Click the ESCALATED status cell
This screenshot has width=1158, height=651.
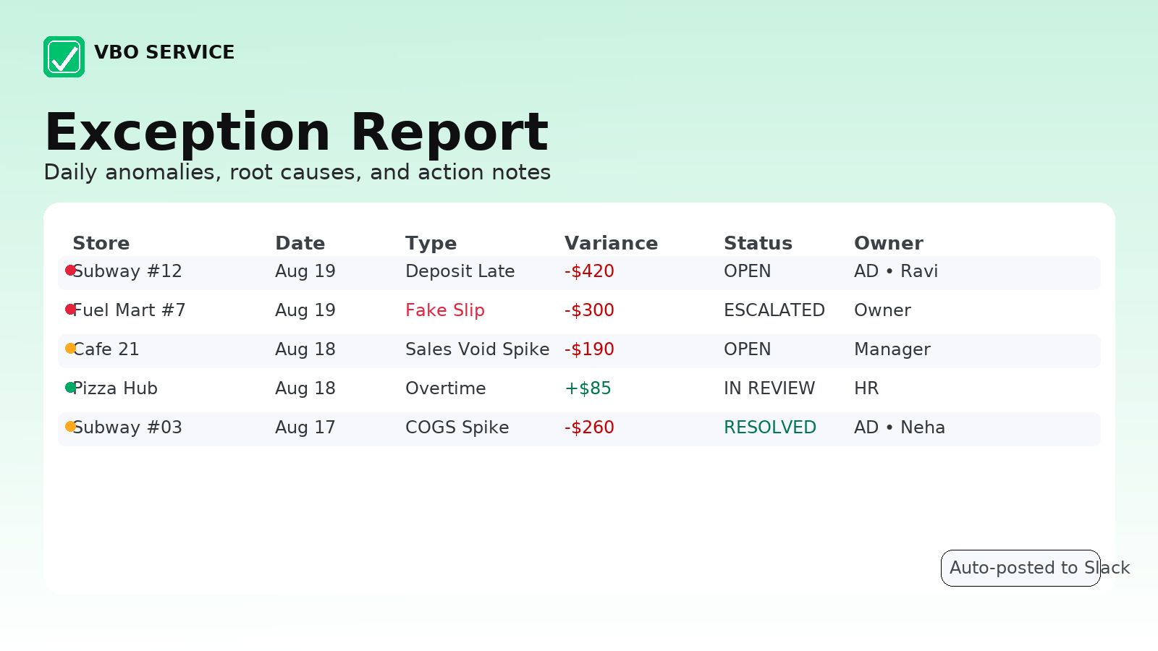click(774, 310)
